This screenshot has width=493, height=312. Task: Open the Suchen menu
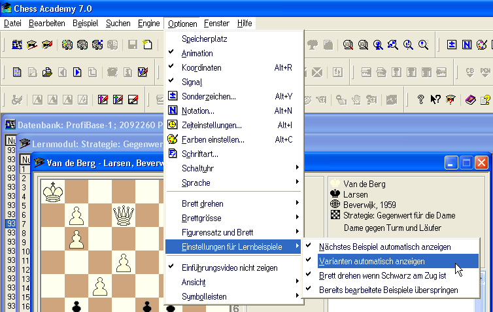click(118, 24)
